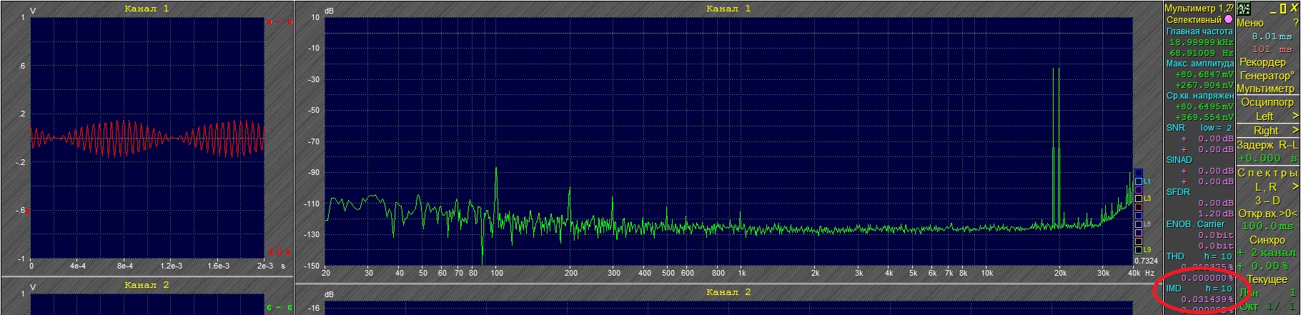Click the Мультиметр 1,2 panel title
Screen dimensions: 1301x315
point(1199,9)
